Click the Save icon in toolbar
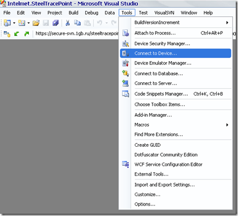 click(46, 23)
